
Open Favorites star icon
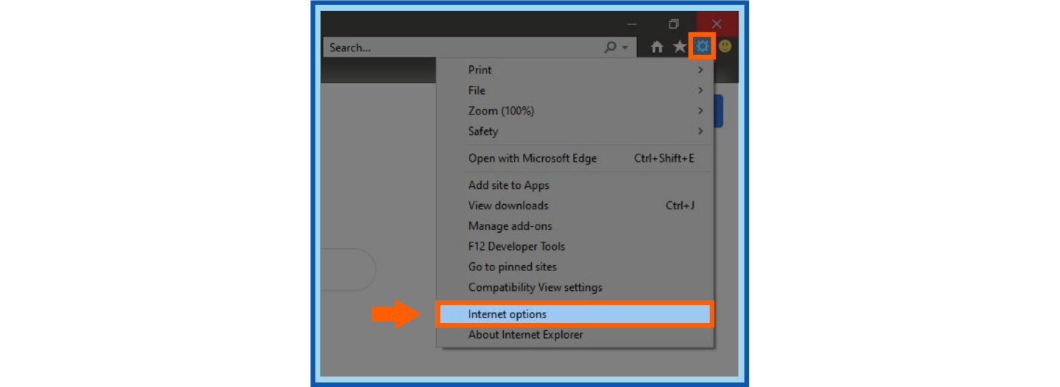click(x=680, y=47)
